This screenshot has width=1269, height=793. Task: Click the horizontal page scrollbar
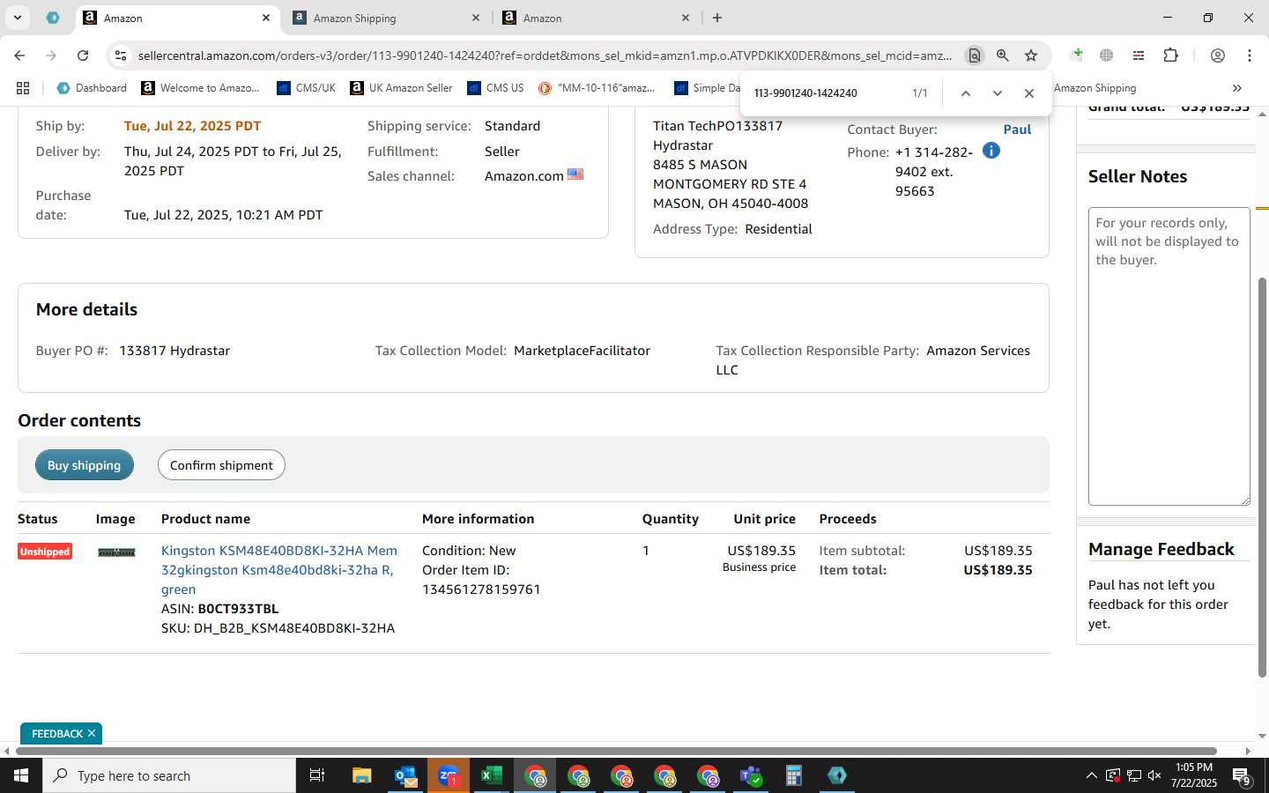tap(616, 752)
